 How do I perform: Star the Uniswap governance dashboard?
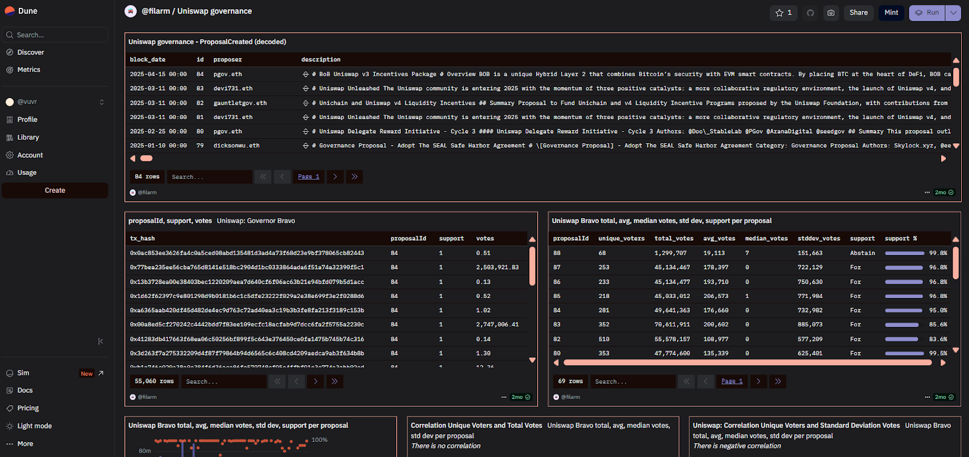(784, 13)
